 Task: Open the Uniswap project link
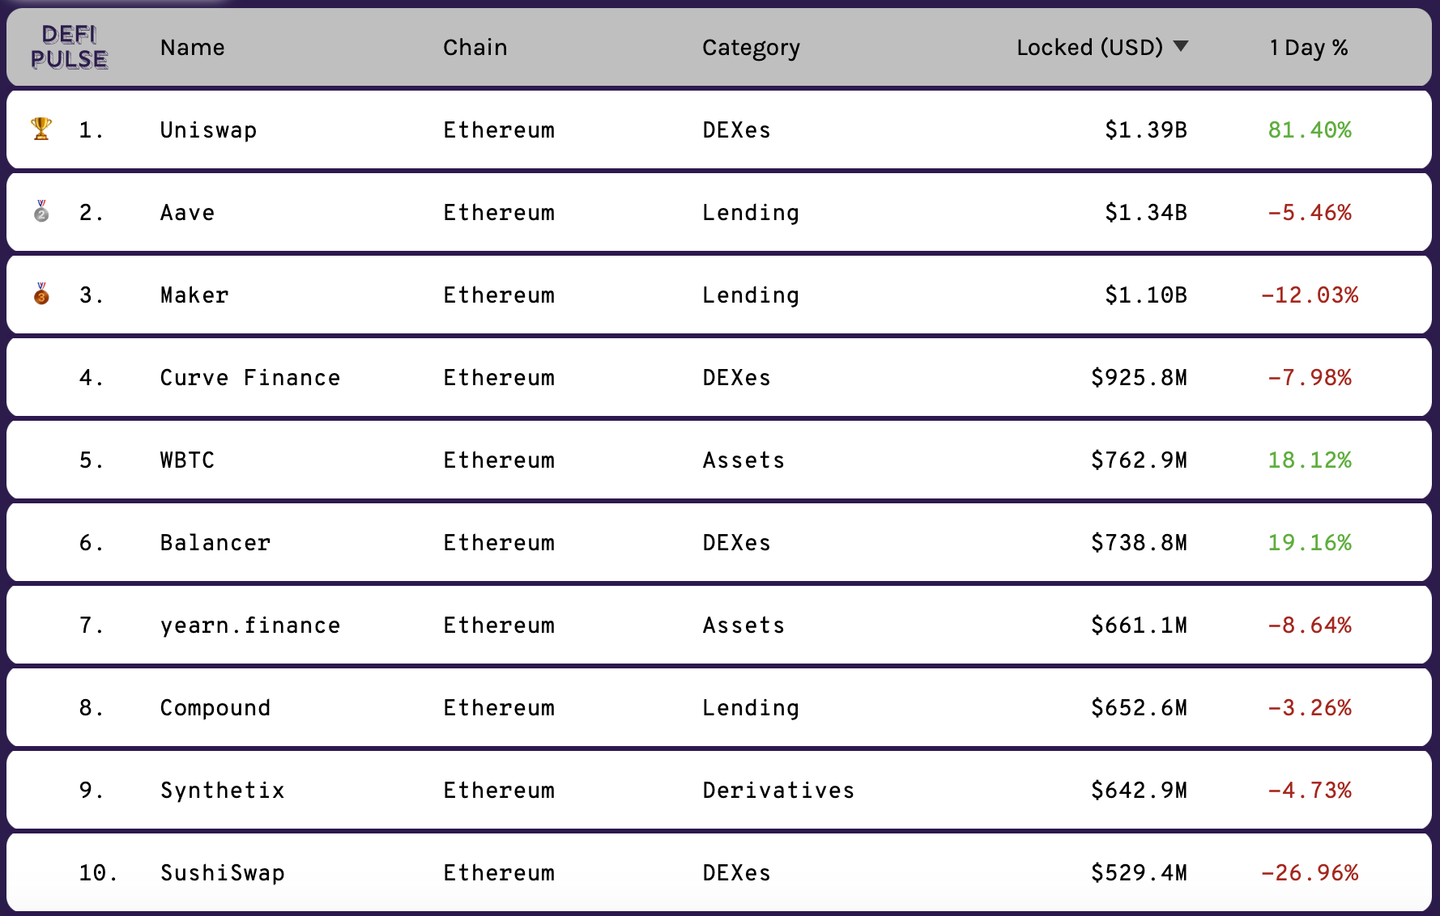pos(208,130)
